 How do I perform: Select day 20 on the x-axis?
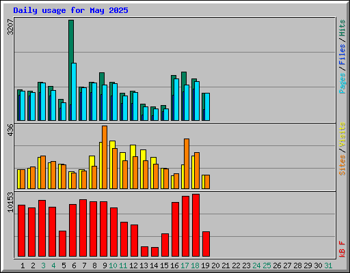click(215, 265)
